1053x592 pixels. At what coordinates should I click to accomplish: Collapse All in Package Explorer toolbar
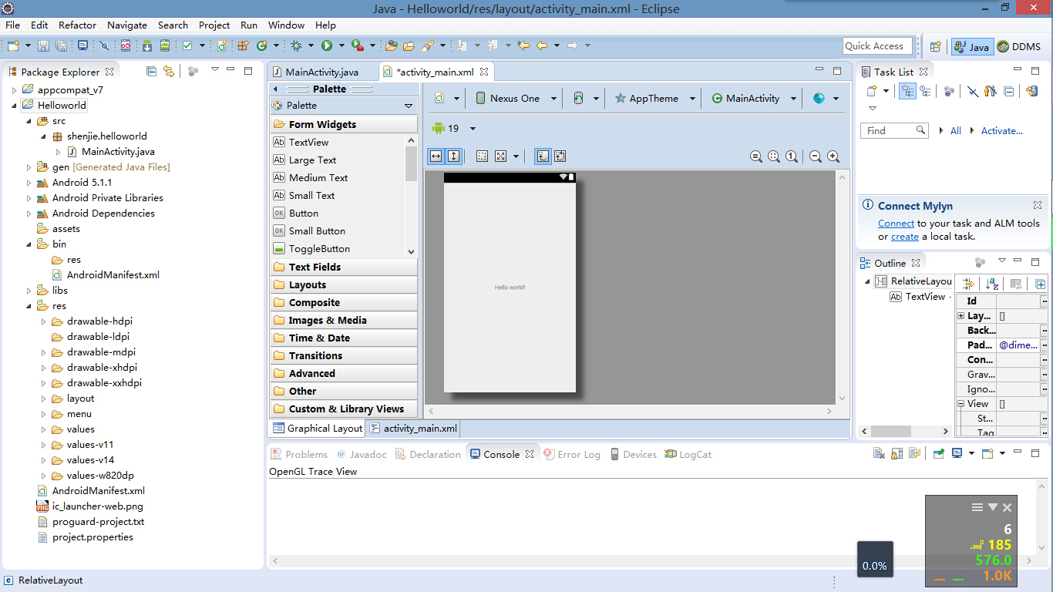(x=151, y=71)
